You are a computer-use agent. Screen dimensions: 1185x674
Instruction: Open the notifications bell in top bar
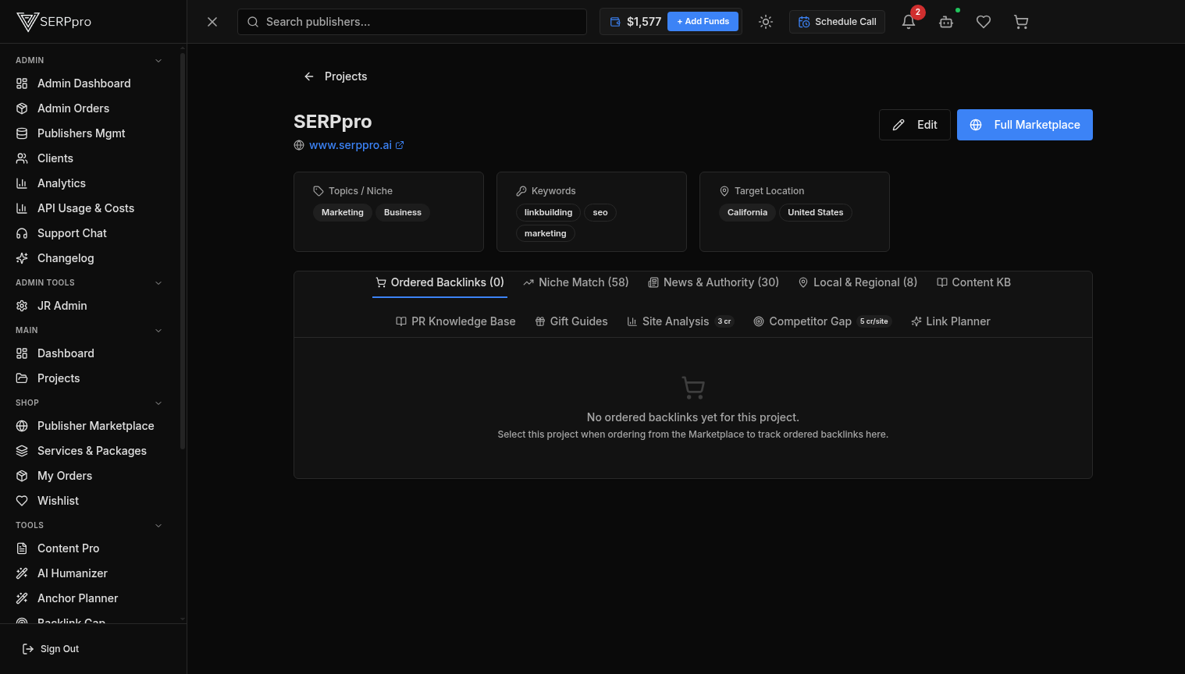coord(908,22)
